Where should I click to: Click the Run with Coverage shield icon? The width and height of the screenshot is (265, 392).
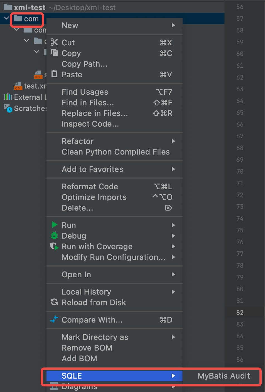pyautogui.click(x=54, y=246)
